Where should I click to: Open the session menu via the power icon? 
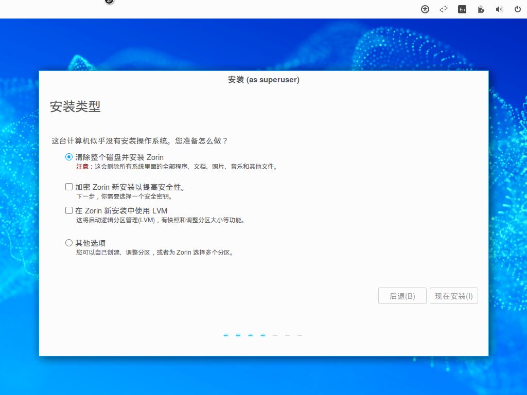click(517, 9)
